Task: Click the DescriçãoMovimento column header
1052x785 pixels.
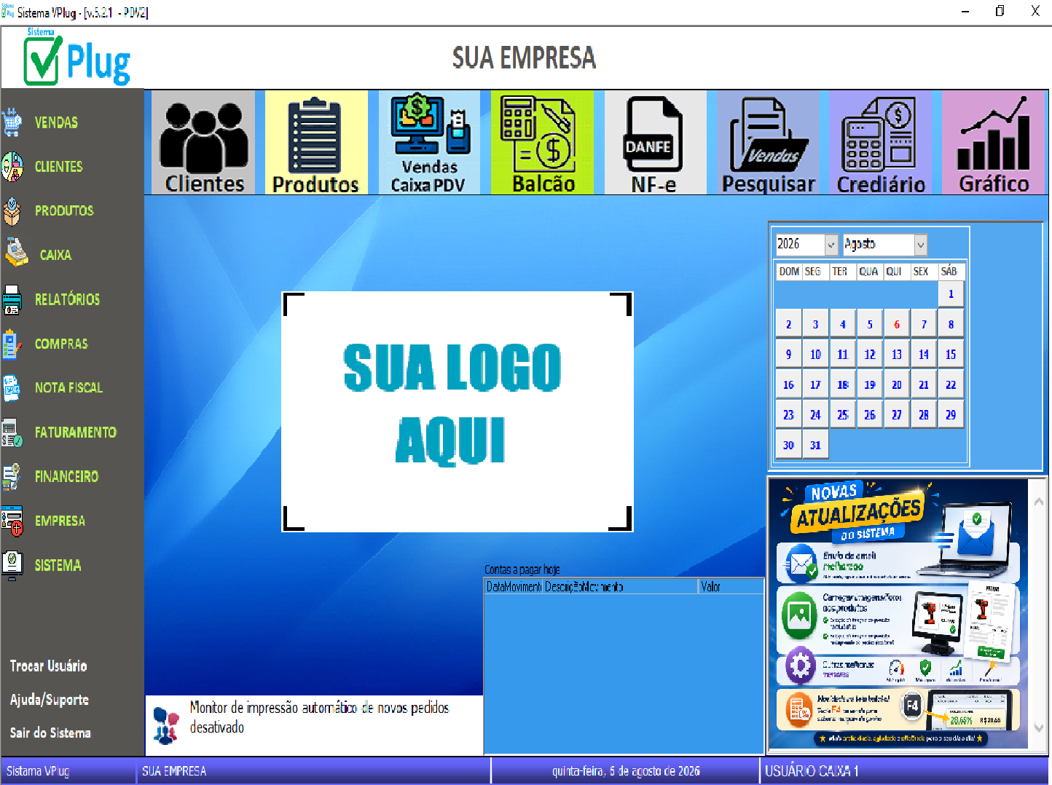Action: coord(621,587)
